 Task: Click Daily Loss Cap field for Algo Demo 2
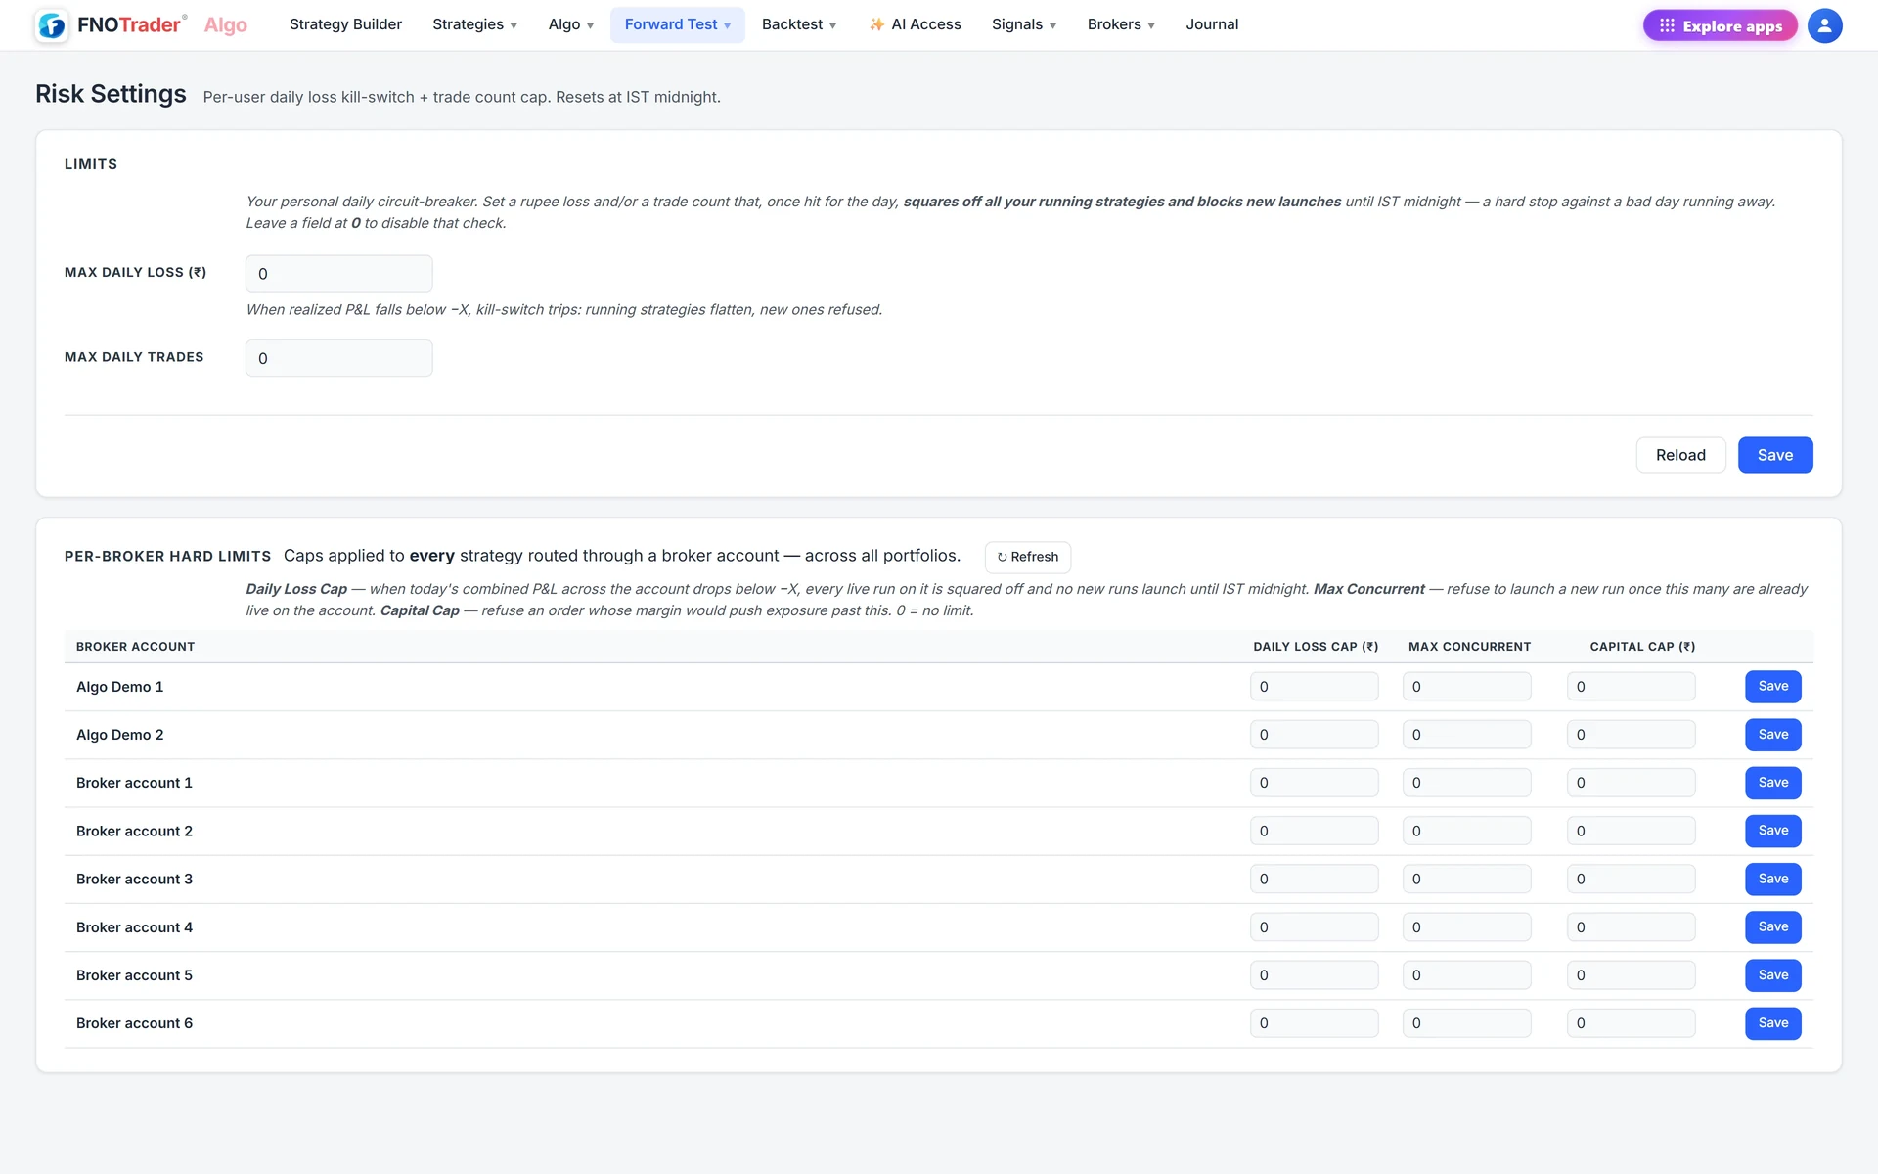(1314, 735)
